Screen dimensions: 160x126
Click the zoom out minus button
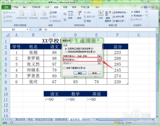pyautogui.click(x=134, y=123)
